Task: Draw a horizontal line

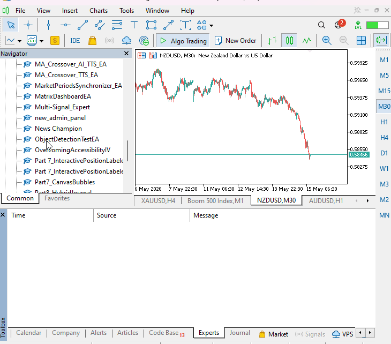Action: click(x=65, y=25)
